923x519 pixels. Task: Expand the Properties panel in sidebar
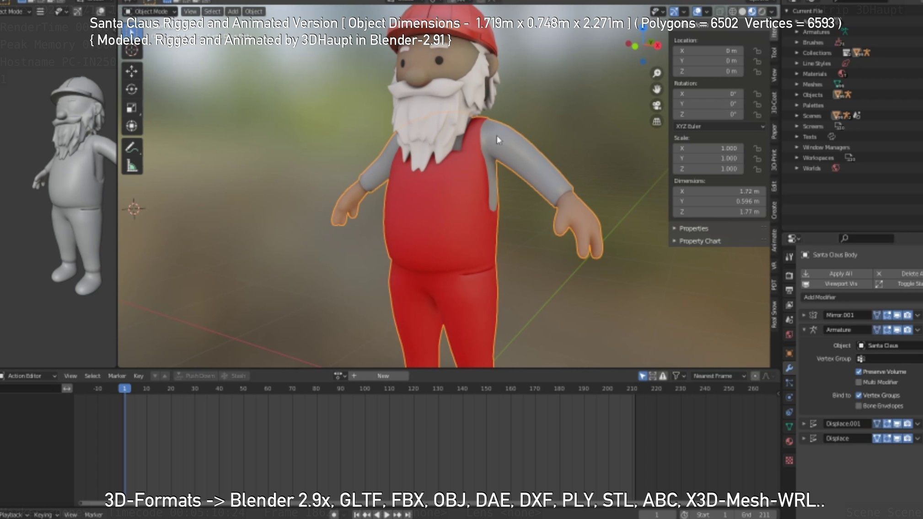(693, 228)
